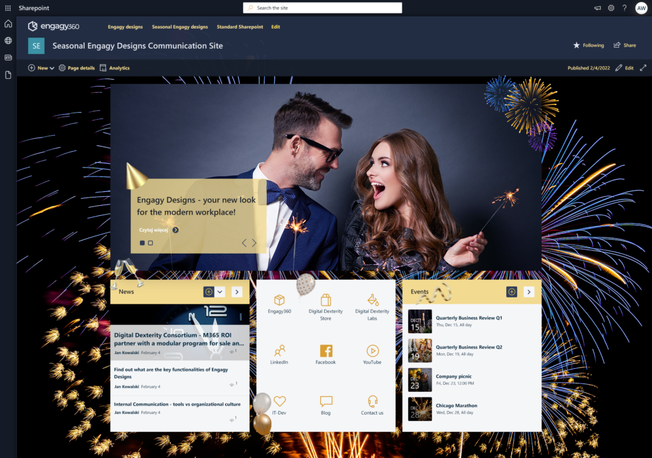Open the help question mark icon
This screenshot has height=458, width=652.
coord(624,8)
